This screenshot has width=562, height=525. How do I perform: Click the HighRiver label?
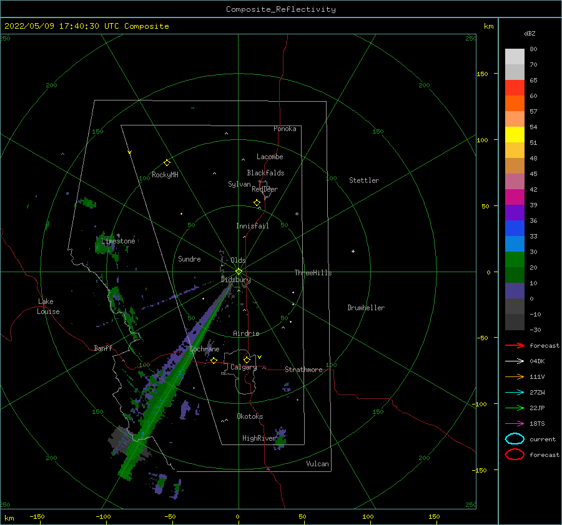tap(259, 438)
